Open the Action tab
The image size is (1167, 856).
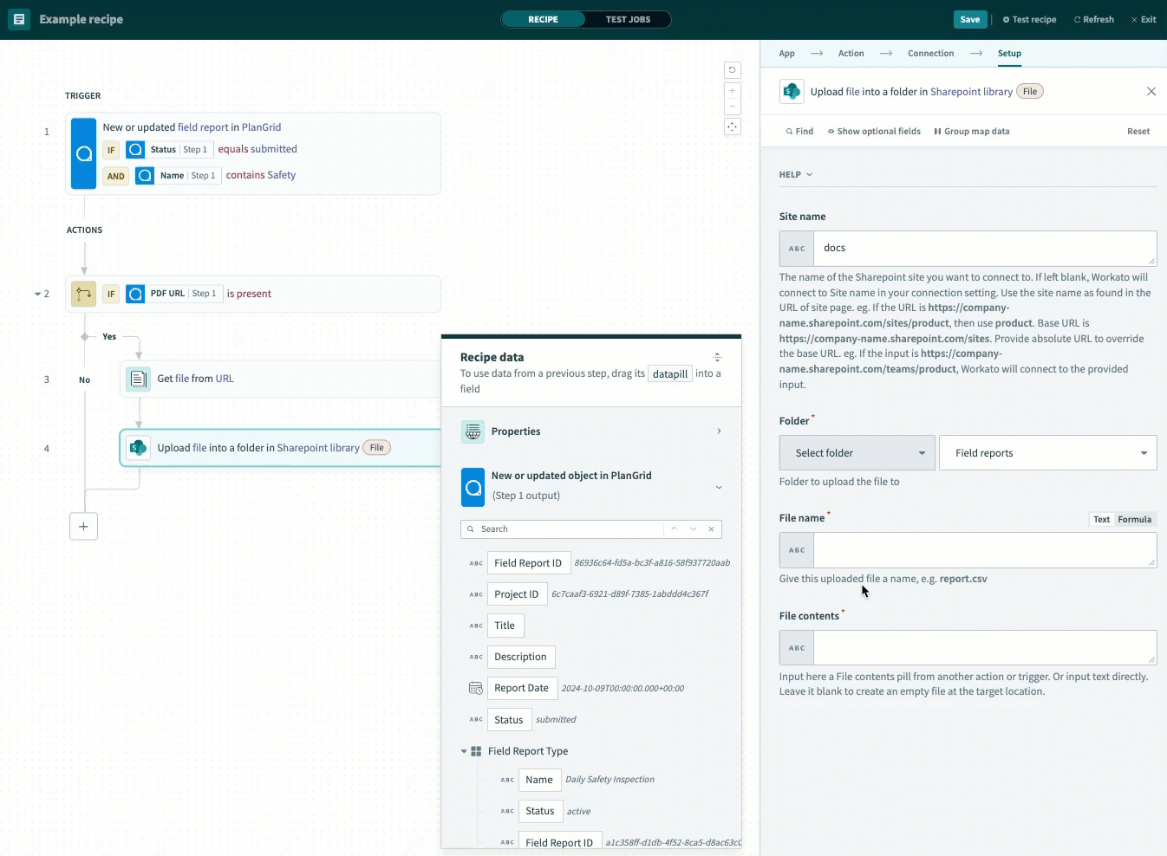click(x=851, y=54)
